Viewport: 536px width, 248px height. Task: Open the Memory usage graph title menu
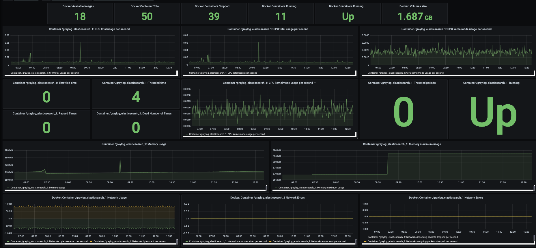coord(134,144)
